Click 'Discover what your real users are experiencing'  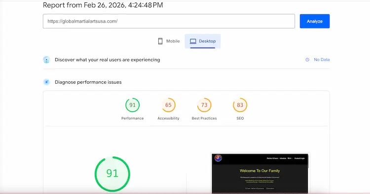coord(108,60)
